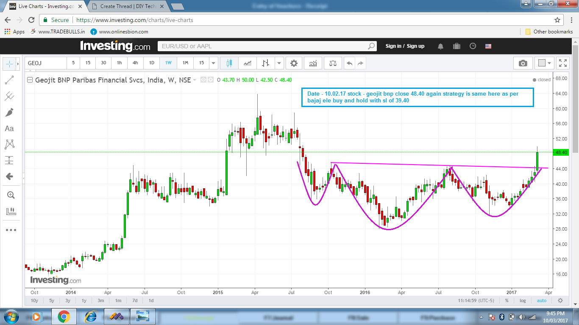Expand the cursor tool flyout arrow

click(18, 64)
